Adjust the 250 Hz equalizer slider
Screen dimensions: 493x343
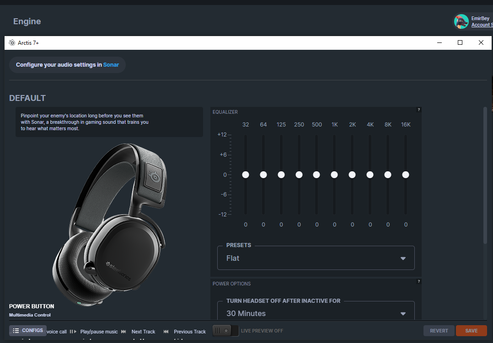click(x=299, y=174)
